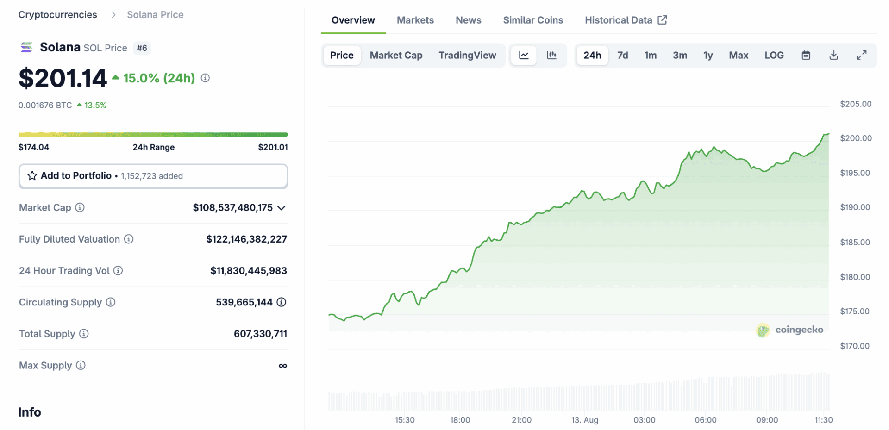This screenshot has width=889, height=430.
Task: Switch to candlestick chart icon
Action: click(x=551, y=56)
